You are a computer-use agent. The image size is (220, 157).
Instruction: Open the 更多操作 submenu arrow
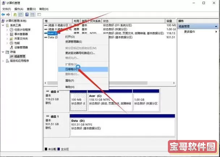pyautogui.click(x=216, y=32)
